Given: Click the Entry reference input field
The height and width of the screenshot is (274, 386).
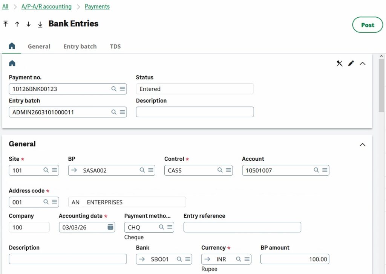Looking at the screenshot, I should [242, 227].
